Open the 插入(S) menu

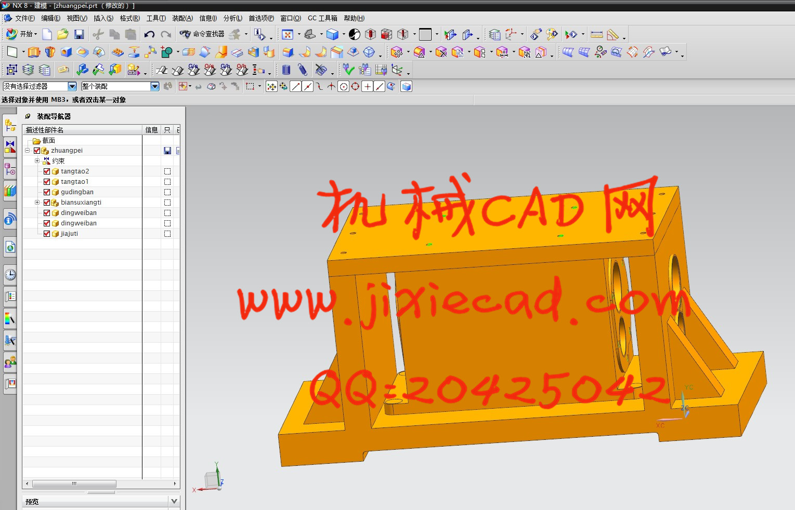pyautogui.click(x=103, y=18)
